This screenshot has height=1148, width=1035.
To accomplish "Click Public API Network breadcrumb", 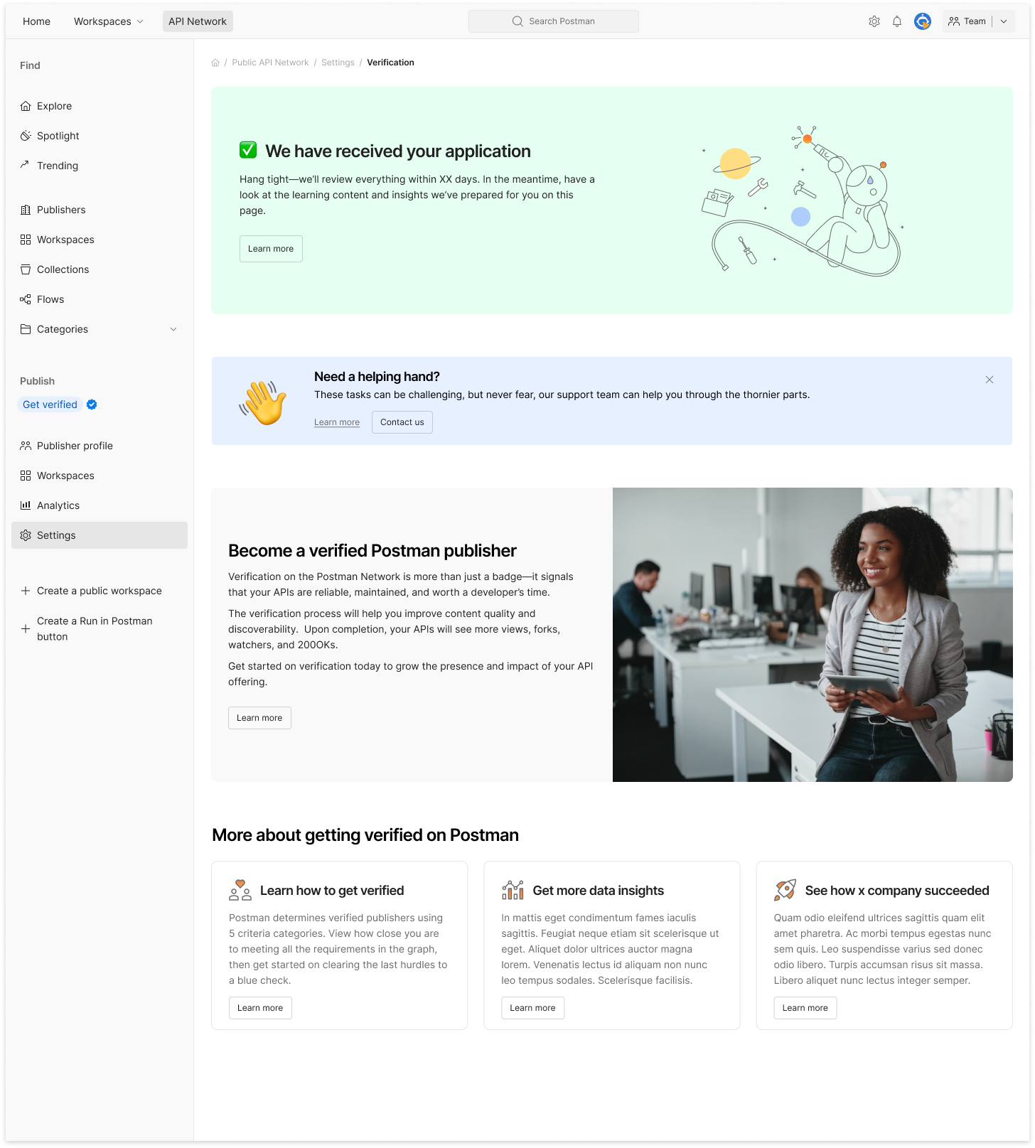I will pyautogui.click(x=270, y=63).
